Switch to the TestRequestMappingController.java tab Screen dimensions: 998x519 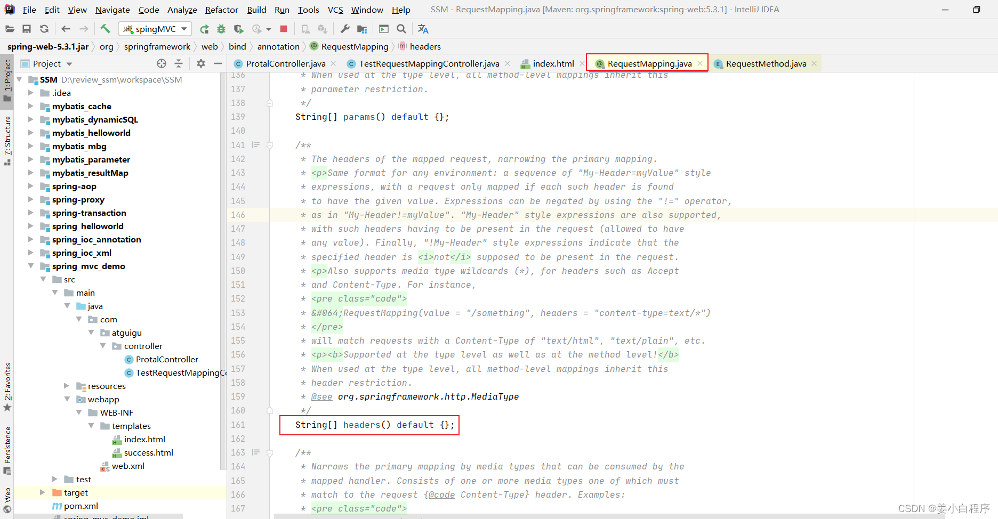coord(429,63)
